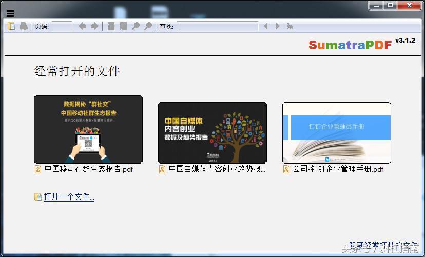Open 中国移动社群生态报告 thumbnail

coord(88,129)
